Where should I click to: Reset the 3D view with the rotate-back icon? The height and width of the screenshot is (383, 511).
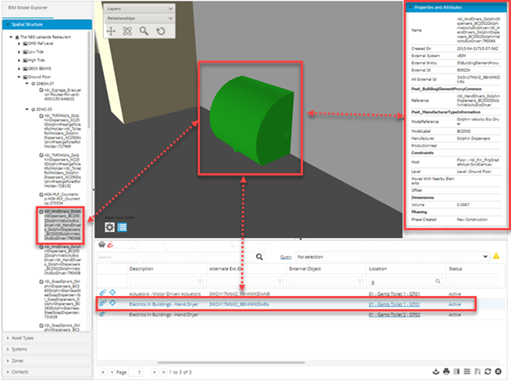point(159,30)
